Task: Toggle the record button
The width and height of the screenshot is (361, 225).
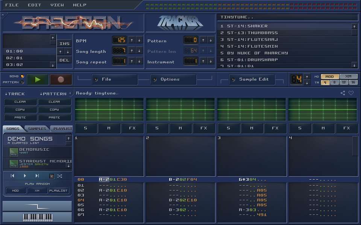Action: pos(61,79)
